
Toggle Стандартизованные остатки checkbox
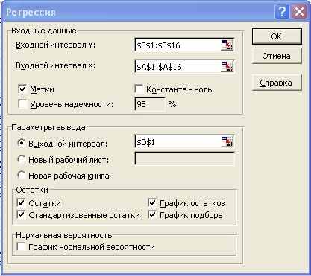click(21, 214)
